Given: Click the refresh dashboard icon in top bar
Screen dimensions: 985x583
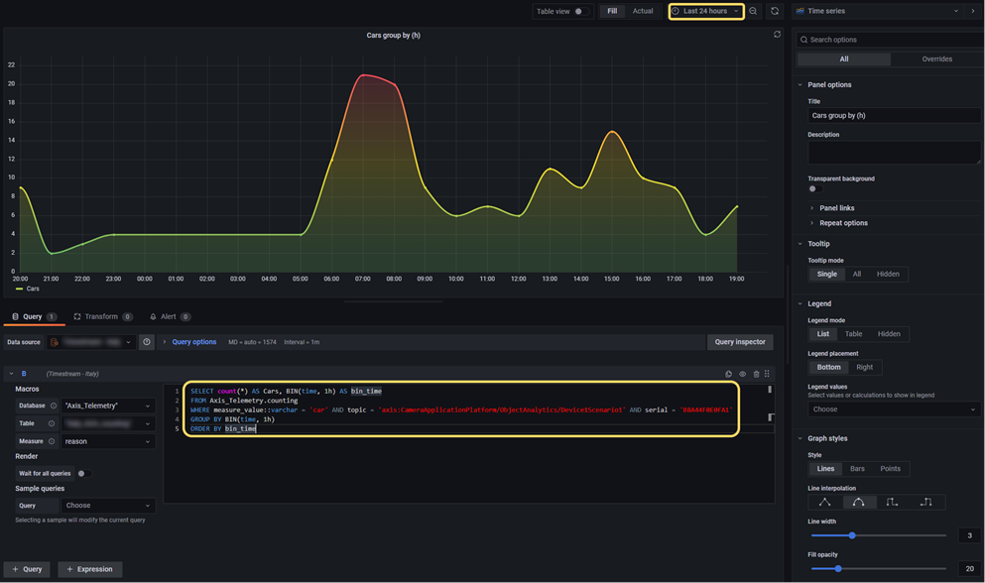Looking at the screenshot, I should 775,11.
